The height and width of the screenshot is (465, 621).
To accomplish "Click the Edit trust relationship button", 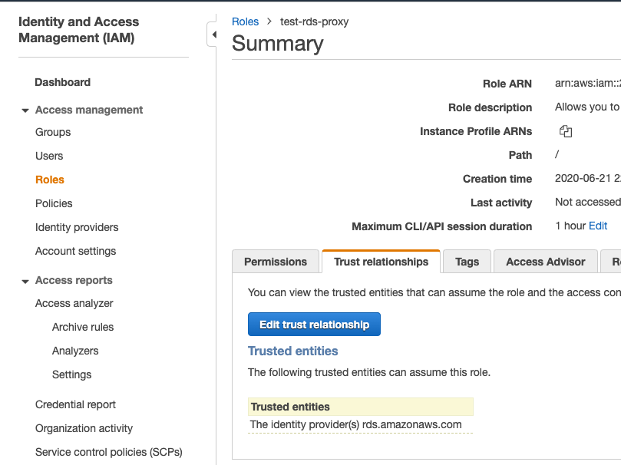I will pyautogui.click(x=314, y=325).
